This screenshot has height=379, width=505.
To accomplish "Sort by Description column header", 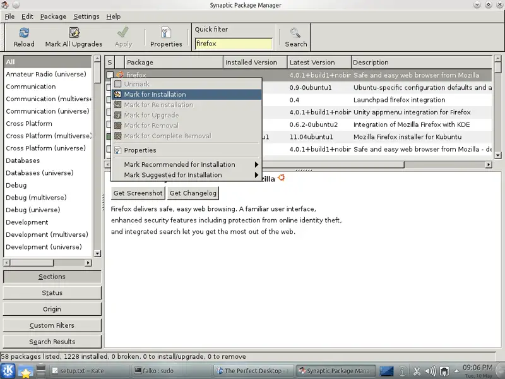I will pos(422,62).
